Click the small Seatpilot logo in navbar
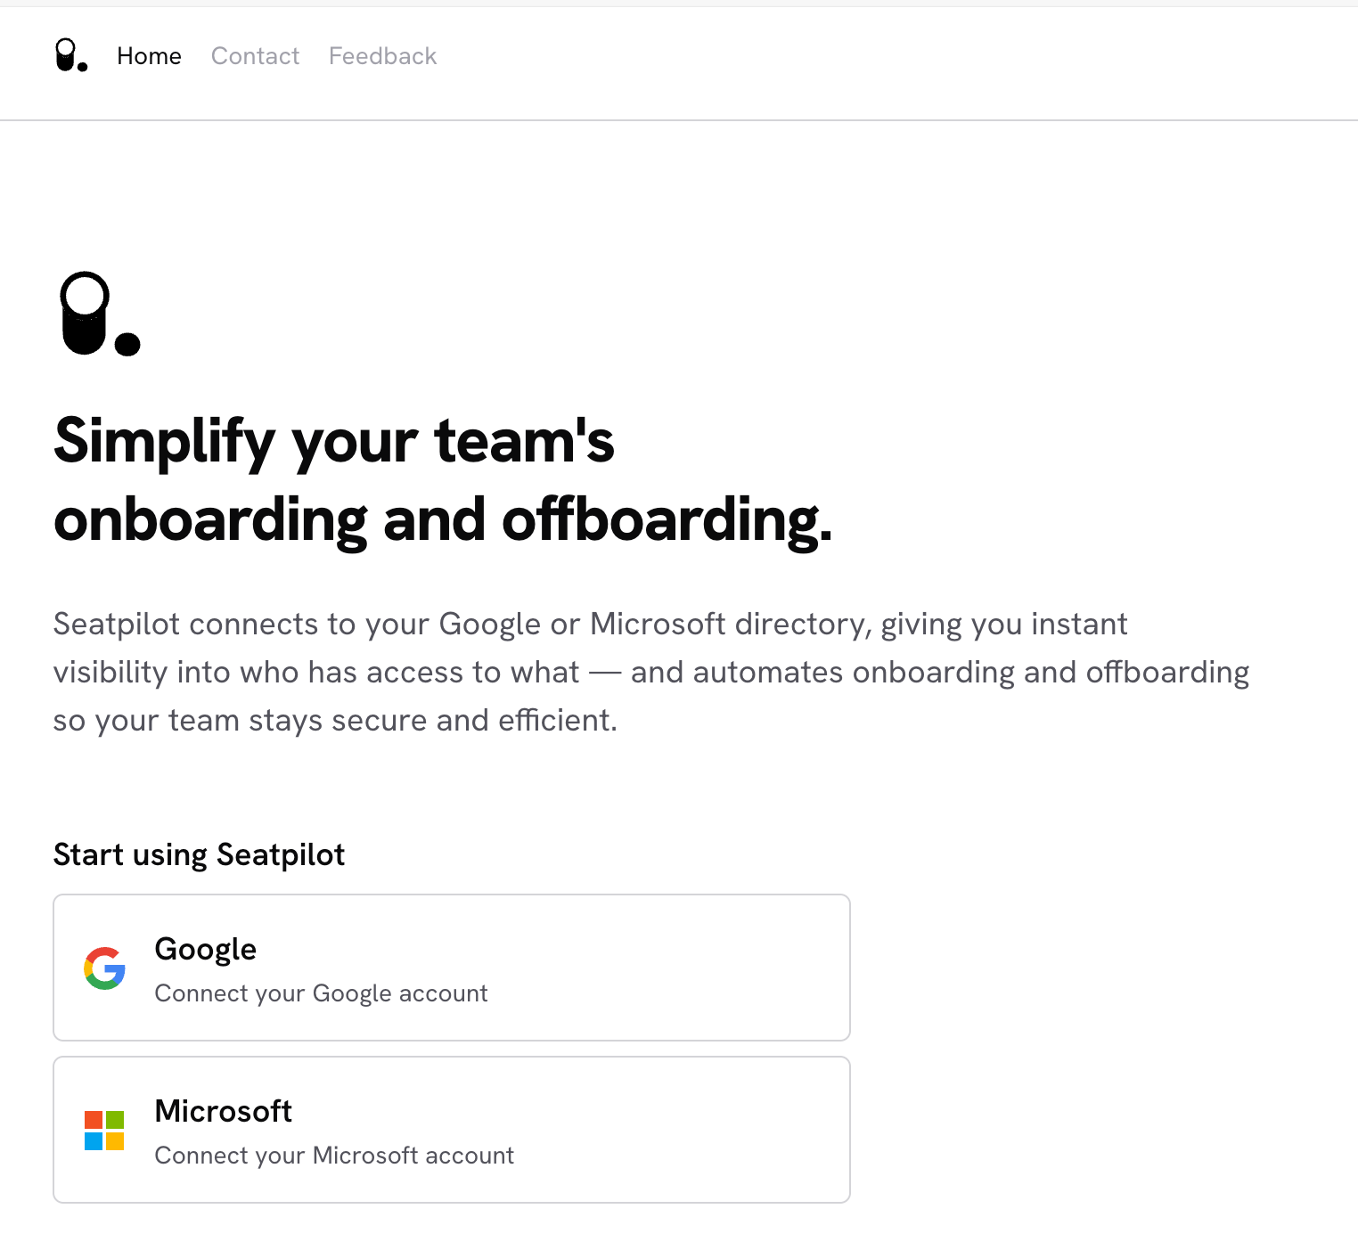This screenshot has width=1358, height=1258. pyautogui.click(x=70, y=55)
